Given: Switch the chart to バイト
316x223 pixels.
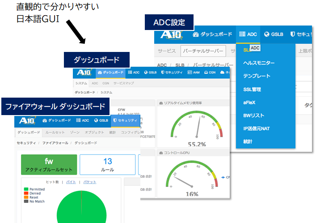Looking at the screenshot, I should point(71,182).
